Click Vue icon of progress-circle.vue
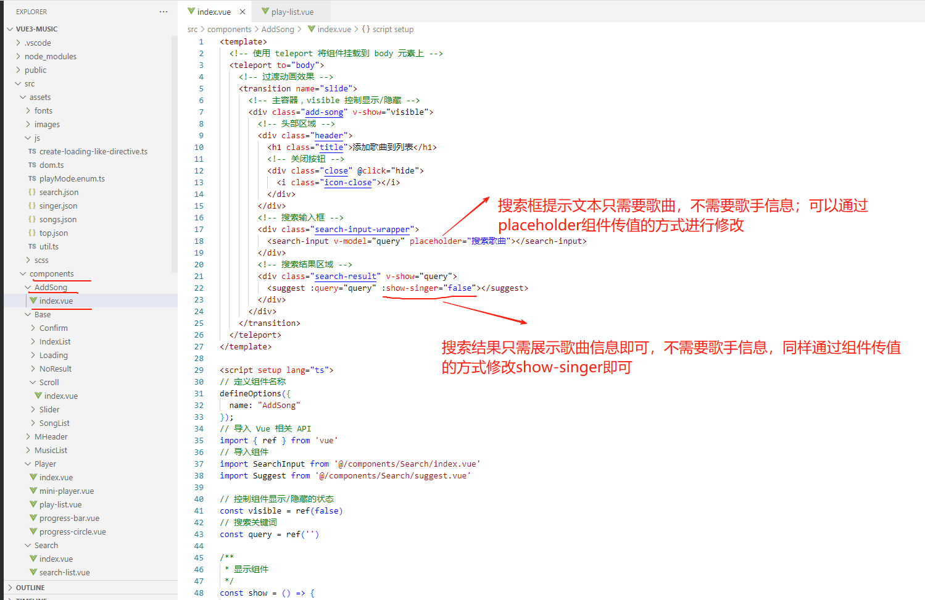The width and height of the screenshot is (925, 600). tap(33, 531)
